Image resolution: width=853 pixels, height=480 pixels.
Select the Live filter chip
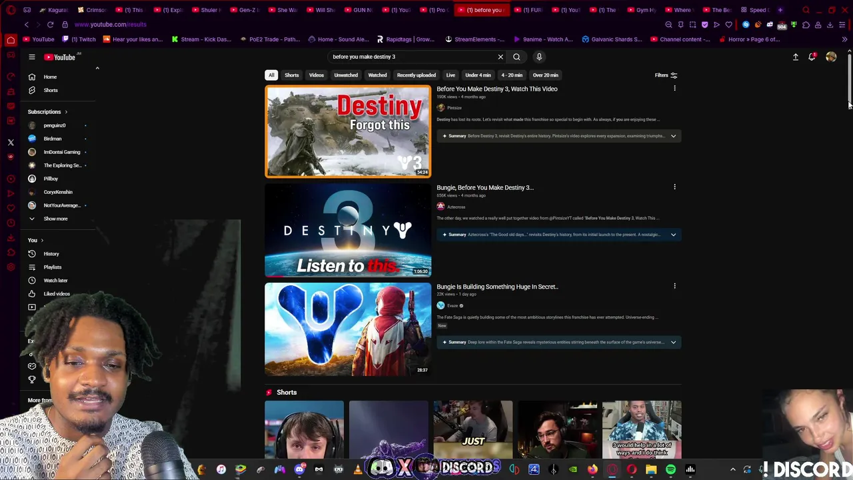450,75
